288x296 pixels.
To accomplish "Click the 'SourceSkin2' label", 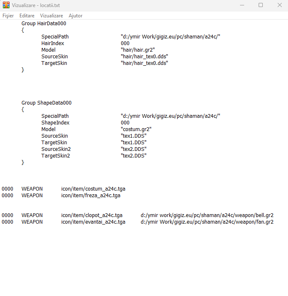I will pyautogui.click(x=56, y=149).
